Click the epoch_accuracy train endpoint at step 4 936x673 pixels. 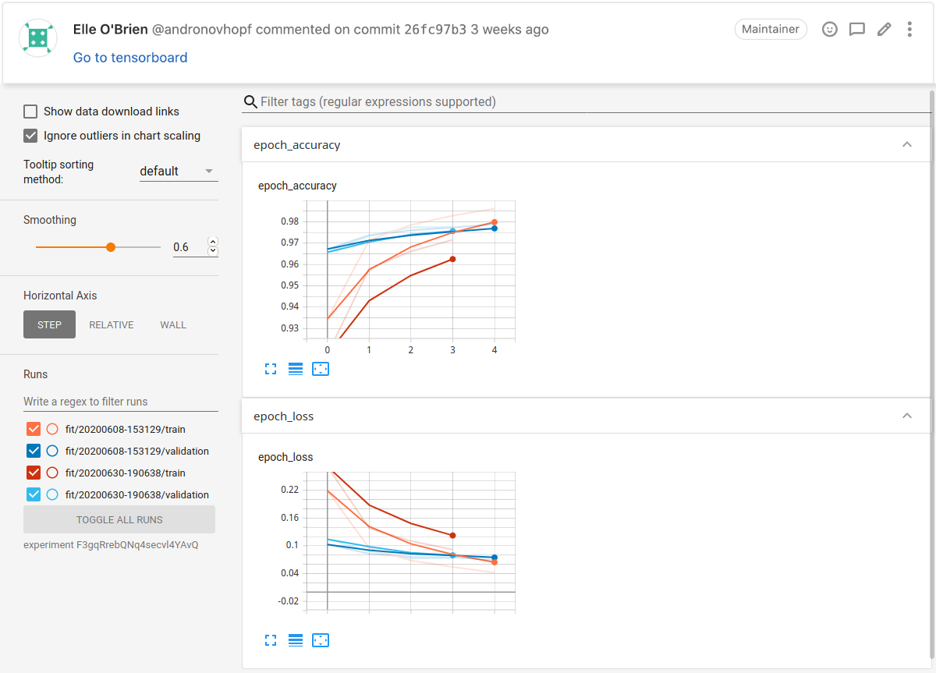495,222
